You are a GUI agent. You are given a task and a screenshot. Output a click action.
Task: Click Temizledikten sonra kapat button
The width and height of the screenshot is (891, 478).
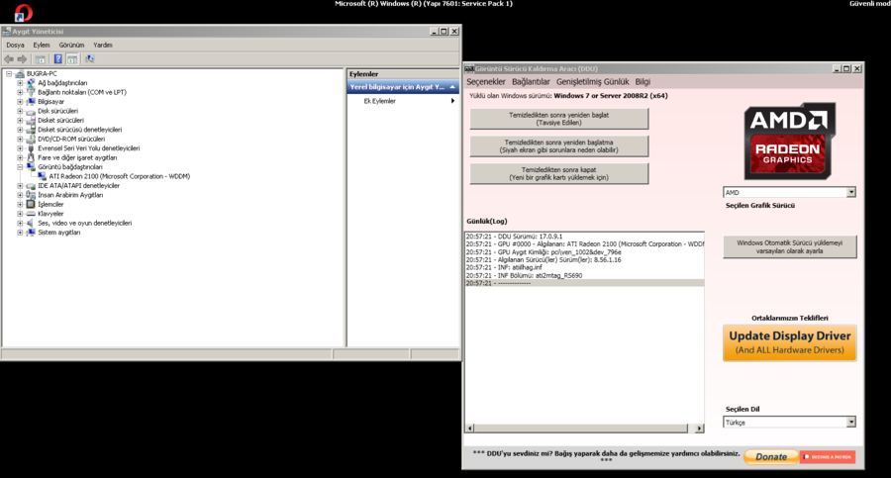pyautogui.click(x=559, y=173)
